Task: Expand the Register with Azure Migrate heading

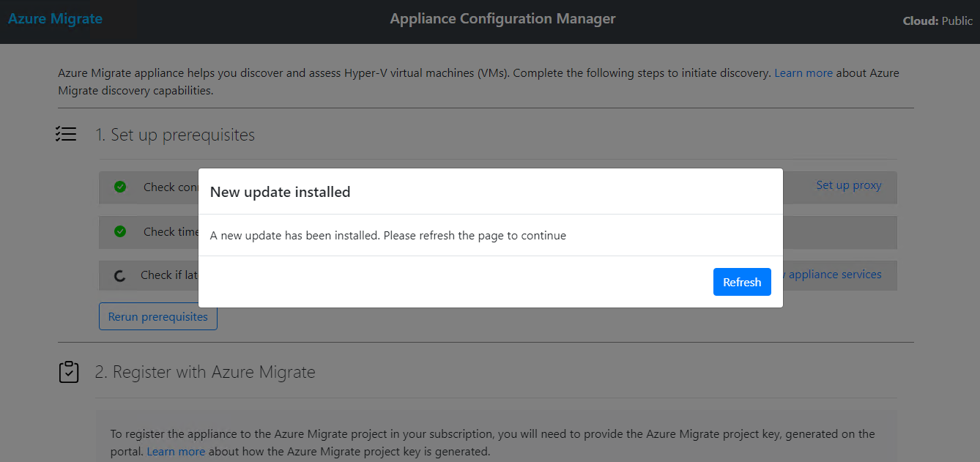Action: (x=205, y=372)
